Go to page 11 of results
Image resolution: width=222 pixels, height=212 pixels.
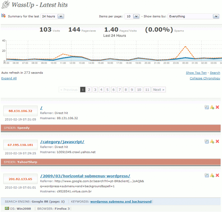pos(147,90)
